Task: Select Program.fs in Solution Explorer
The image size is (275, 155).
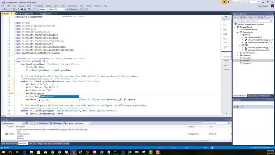Action: coord(247,63)
